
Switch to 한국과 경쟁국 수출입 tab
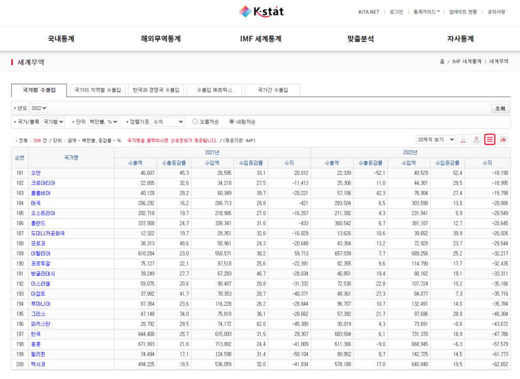pyautogui.click(x=156, y=90)
